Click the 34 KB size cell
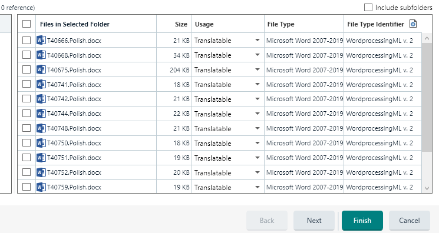Viewport: 439px width, 233px height. point(174,55)
